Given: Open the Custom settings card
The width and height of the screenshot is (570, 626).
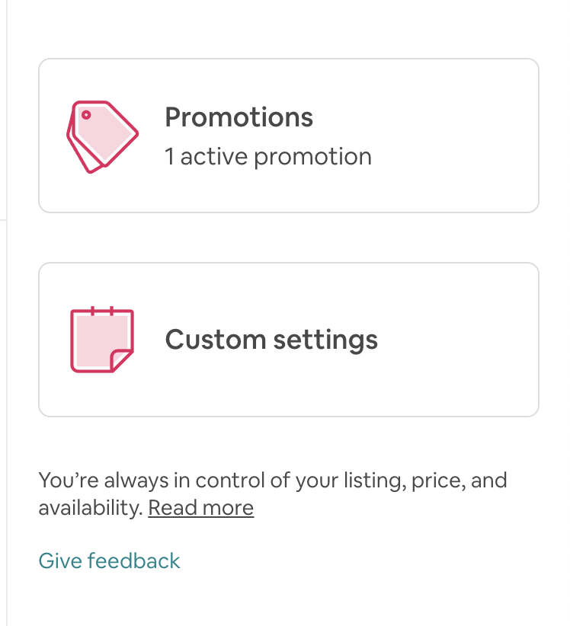Looking at the screenshot, I should click(x=288, y=340).
